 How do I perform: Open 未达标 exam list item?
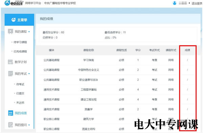pyautogui.click(x=20, y=103)
